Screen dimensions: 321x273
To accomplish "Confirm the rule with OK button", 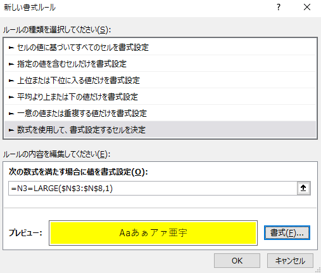I will (x=237, y=261).
